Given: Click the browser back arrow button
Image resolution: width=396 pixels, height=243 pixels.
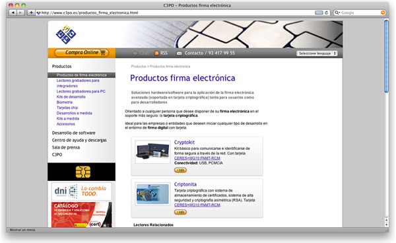Looking at the screenshot, I should click(13, 13).
